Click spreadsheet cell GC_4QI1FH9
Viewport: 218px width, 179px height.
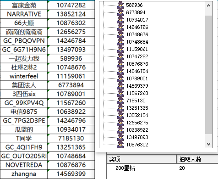click(24, 147)
